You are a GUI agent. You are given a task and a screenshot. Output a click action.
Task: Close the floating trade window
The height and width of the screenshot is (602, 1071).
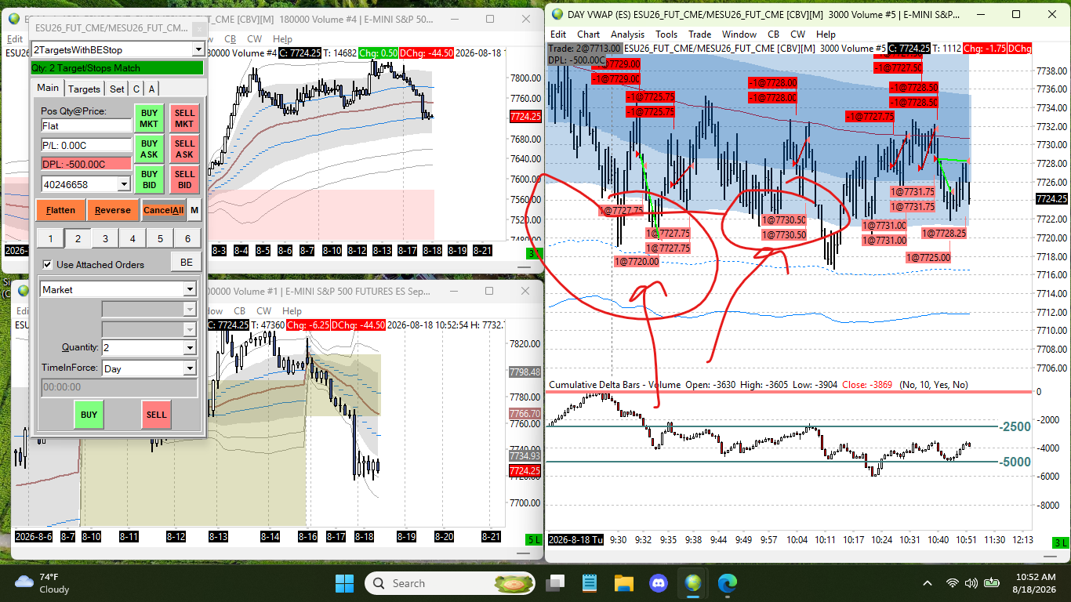(199, 28)
